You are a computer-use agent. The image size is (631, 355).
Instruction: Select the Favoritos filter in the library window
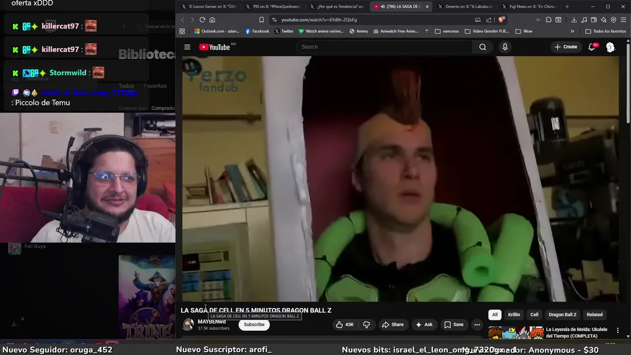155,86
